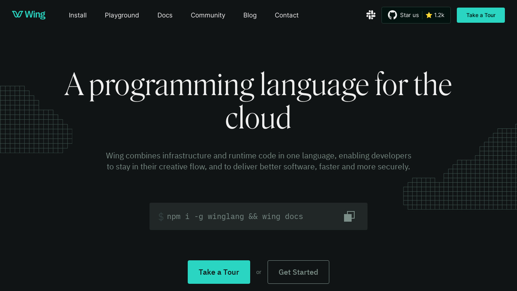This screenshot has height=291, width=517.
Task: Select Contact in the top navigation
Action: 287,15
